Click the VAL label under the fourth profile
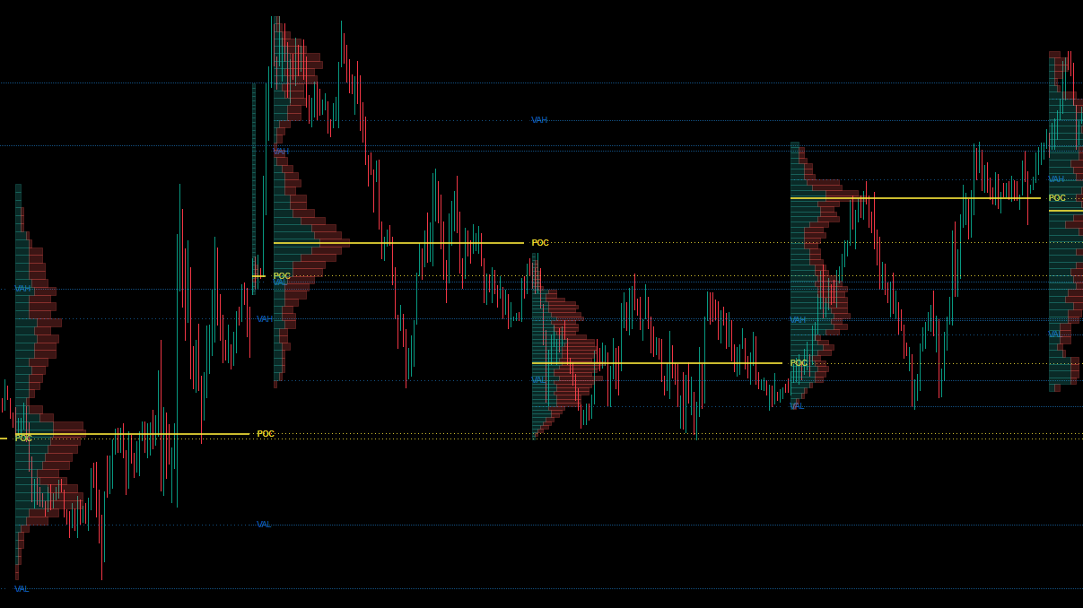 (798, 404)
